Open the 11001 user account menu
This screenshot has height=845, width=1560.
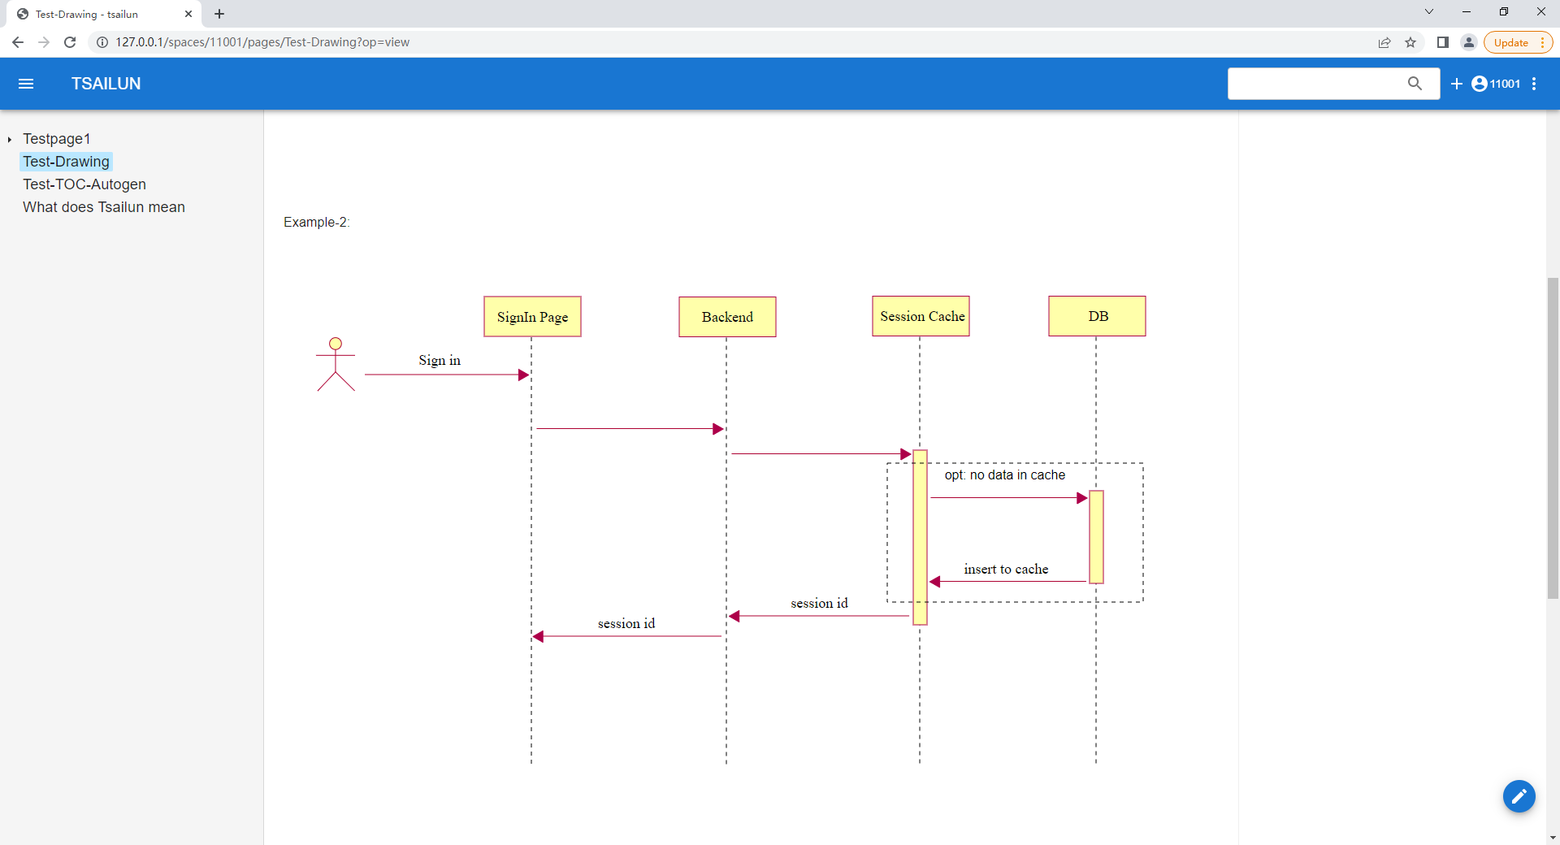click(x=1496, y=84)
